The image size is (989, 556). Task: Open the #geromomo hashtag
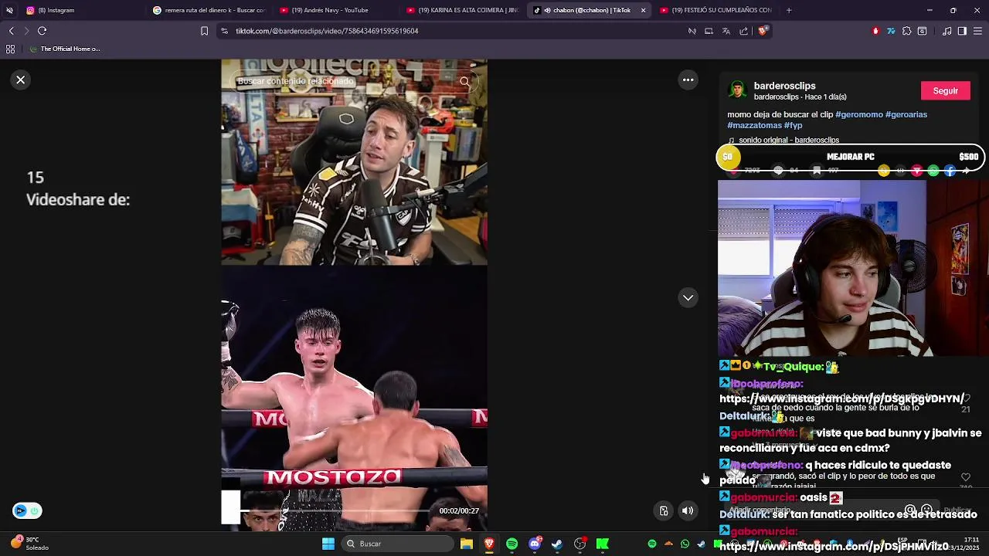[858, 114]
